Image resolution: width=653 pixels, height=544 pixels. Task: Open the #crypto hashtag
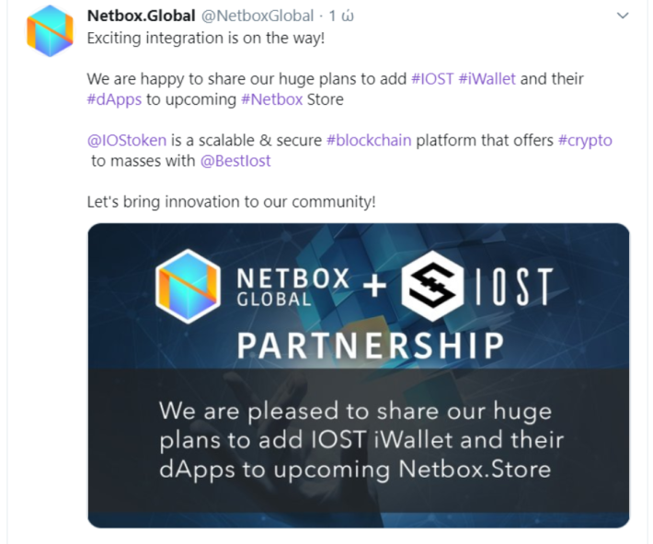click(585, 141)
